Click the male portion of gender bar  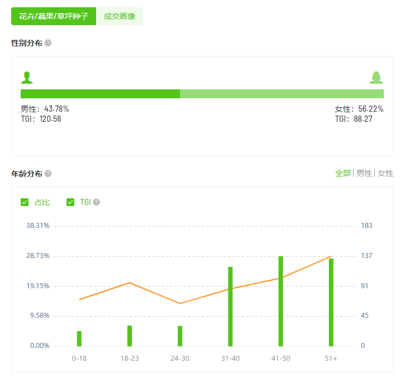(100, 94)
